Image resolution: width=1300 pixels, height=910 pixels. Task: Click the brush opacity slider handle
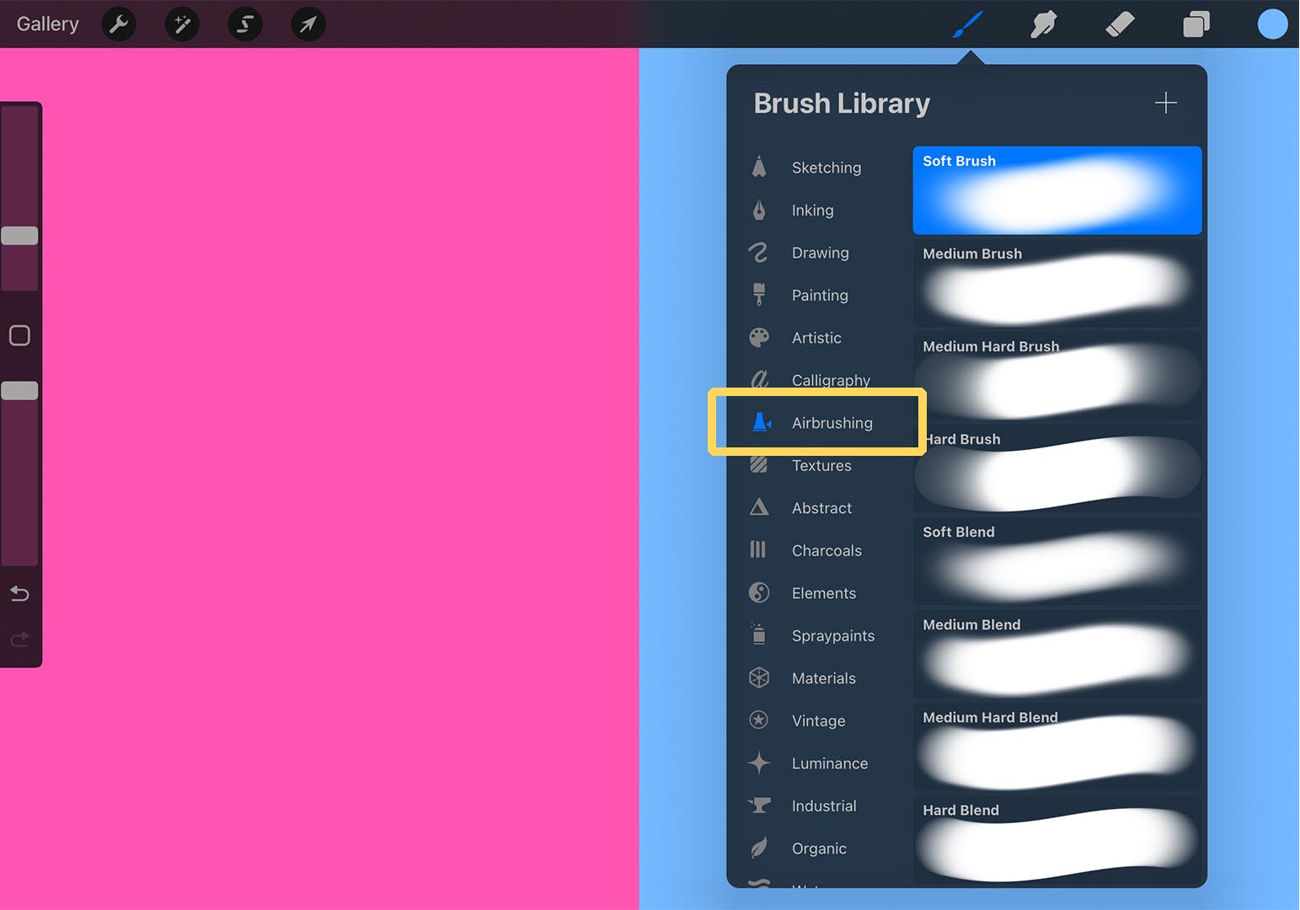pos(19,391)
